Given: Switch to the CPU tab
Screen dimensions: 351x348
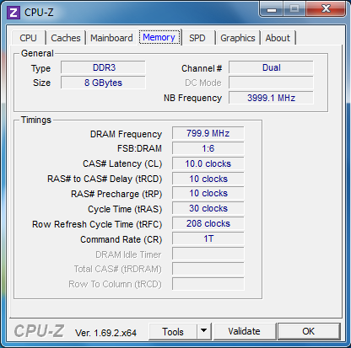Looking at the screenshot, I should (28, 38).
